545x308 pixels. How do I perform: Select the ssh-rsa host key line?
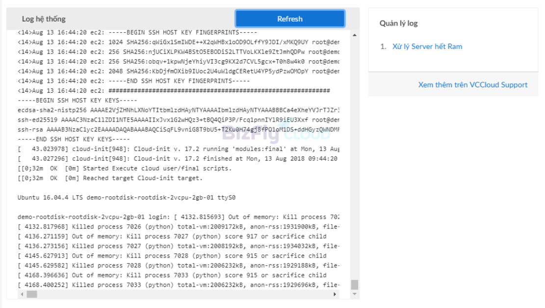[178, 129]
